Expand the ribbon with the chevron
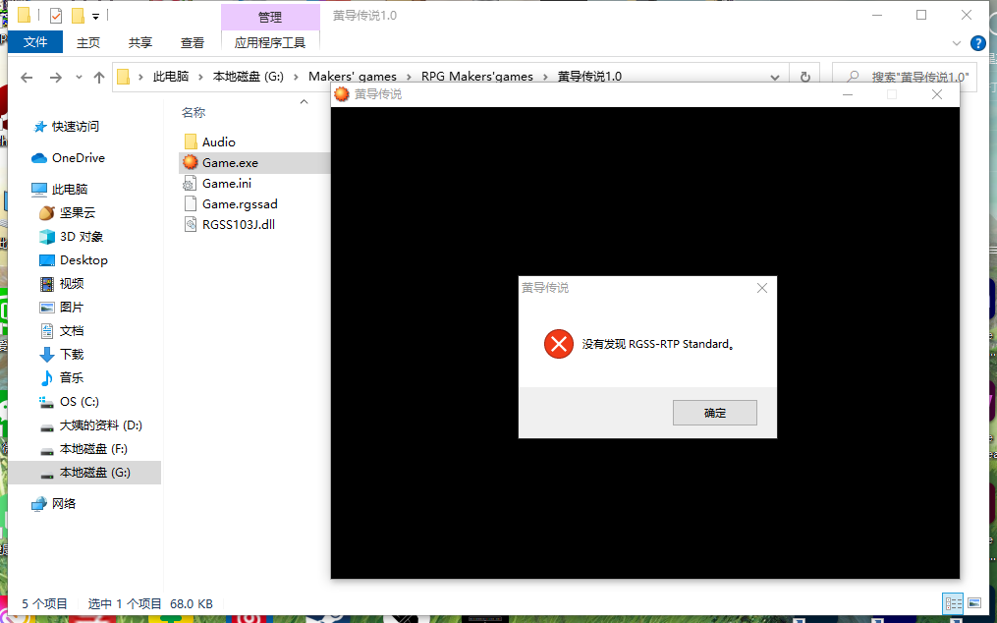 957,43
